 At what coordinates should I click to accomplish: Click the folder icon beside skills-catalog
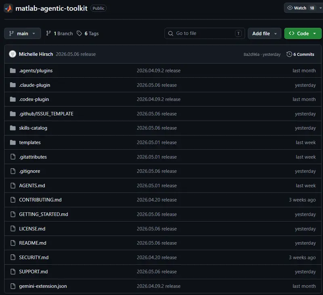(13, 128)
